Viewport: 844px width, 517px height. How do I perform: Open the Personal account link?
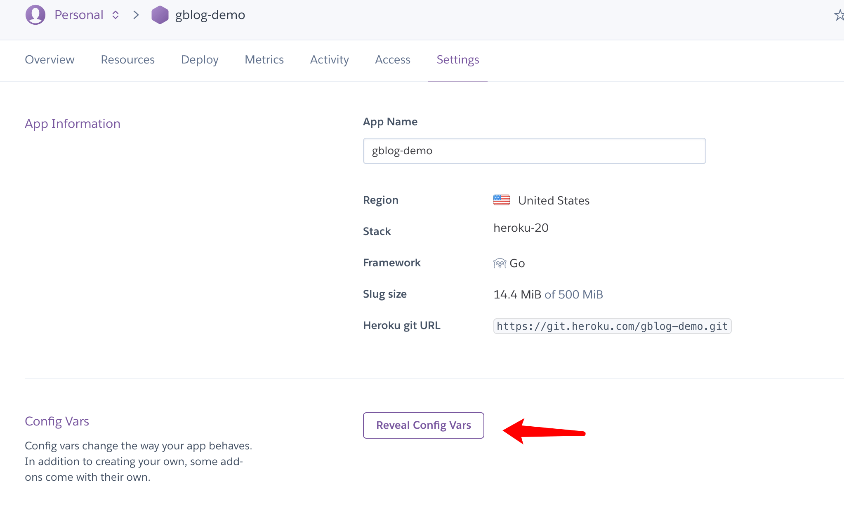(79, 15)
